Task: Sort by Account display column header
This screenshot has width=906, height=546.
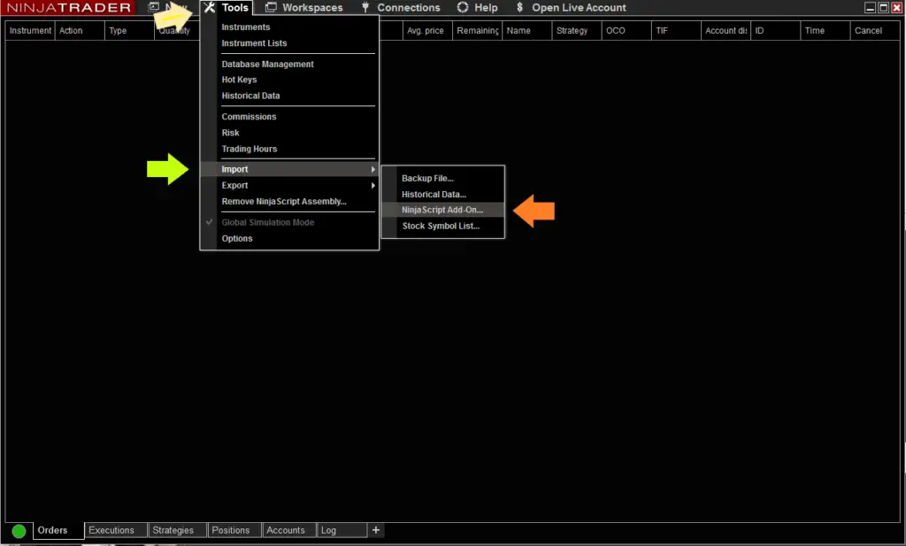Action: click(726, 31)
